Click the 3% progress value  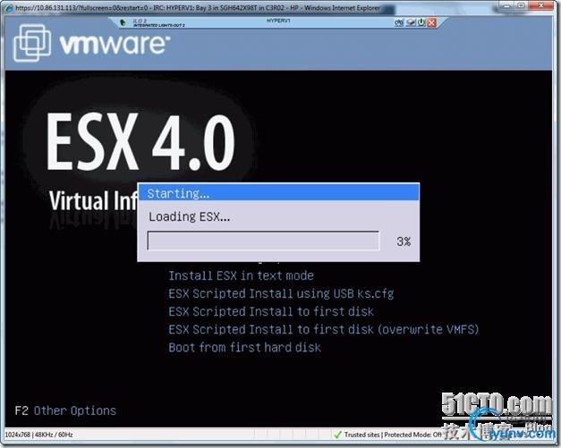404,241
